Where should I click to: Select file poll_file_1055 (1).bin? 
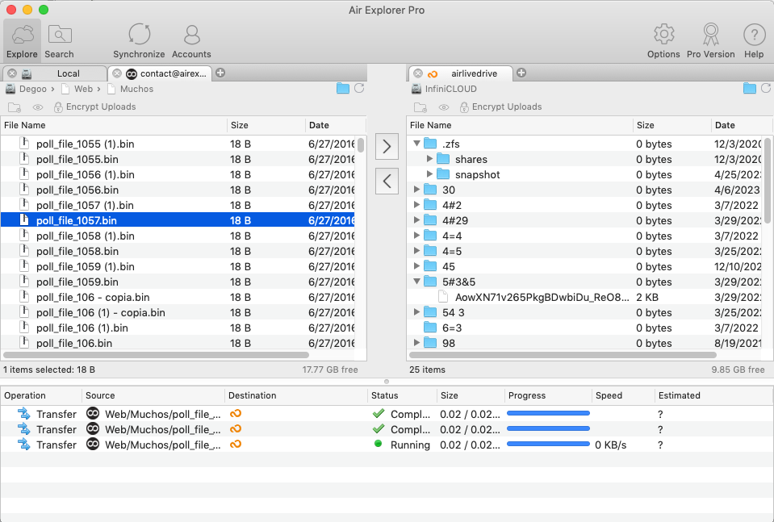(x=178, y=144)
